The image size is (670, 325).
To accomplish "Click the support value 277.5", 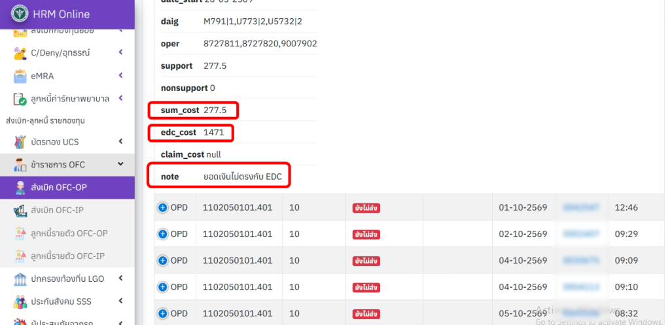I will tap(215, 66).
